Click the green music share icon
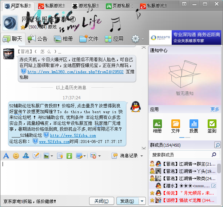 click(x=69, y=156)
